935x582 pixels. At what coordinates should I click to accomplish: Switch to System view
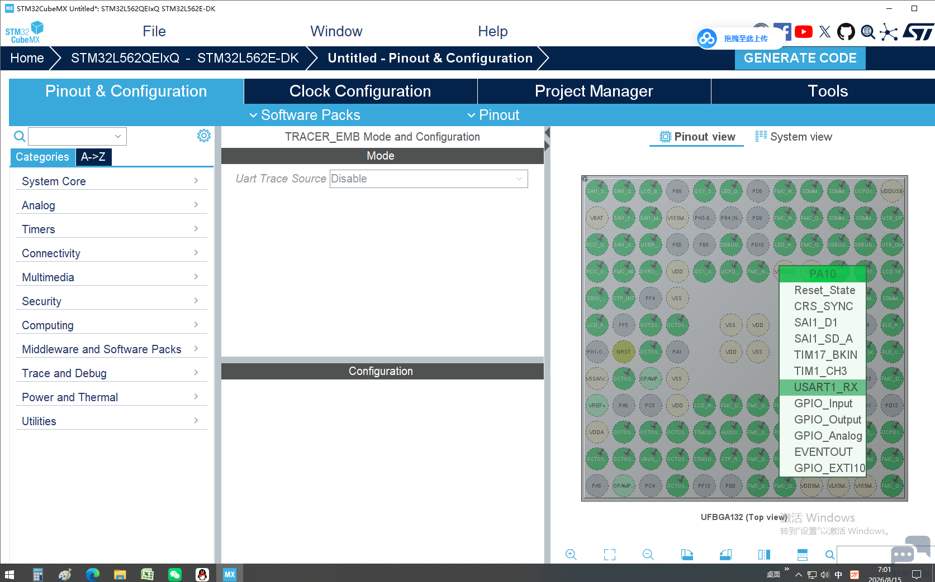(x=794, y=137)
